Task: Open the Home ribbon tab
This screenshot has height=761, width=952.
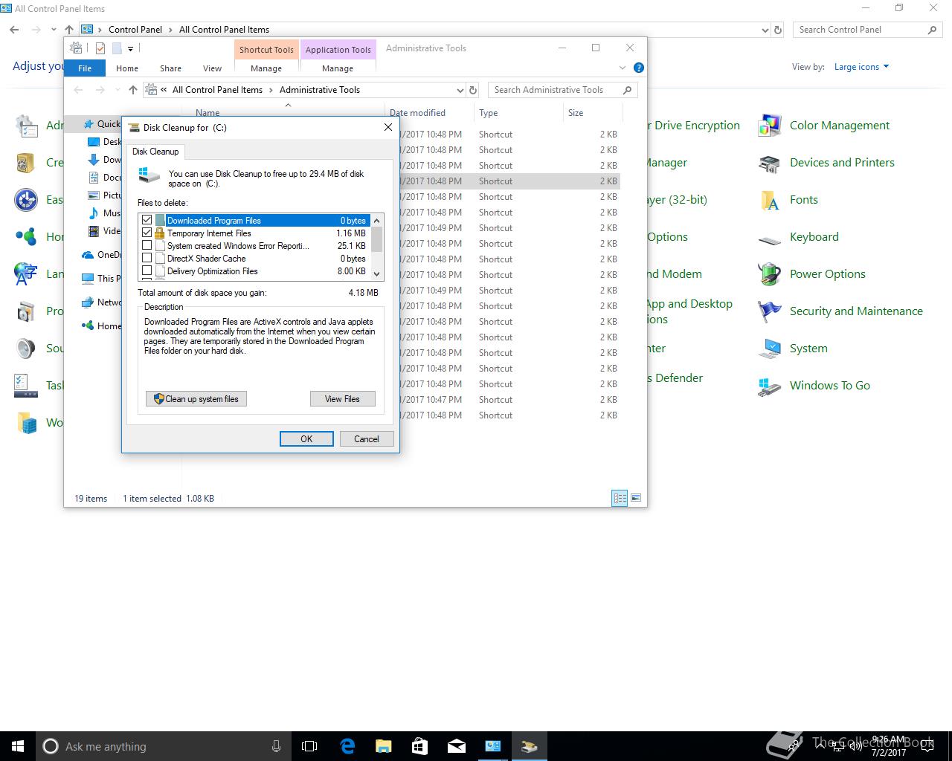Action: tap(127, 68)
